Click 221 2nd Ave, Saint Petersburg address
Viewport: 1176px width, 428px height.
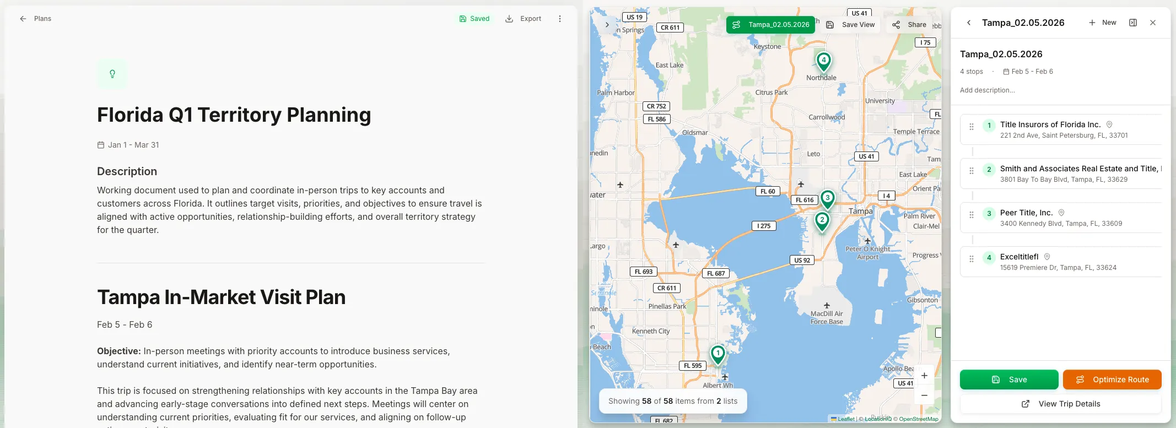1064,136
